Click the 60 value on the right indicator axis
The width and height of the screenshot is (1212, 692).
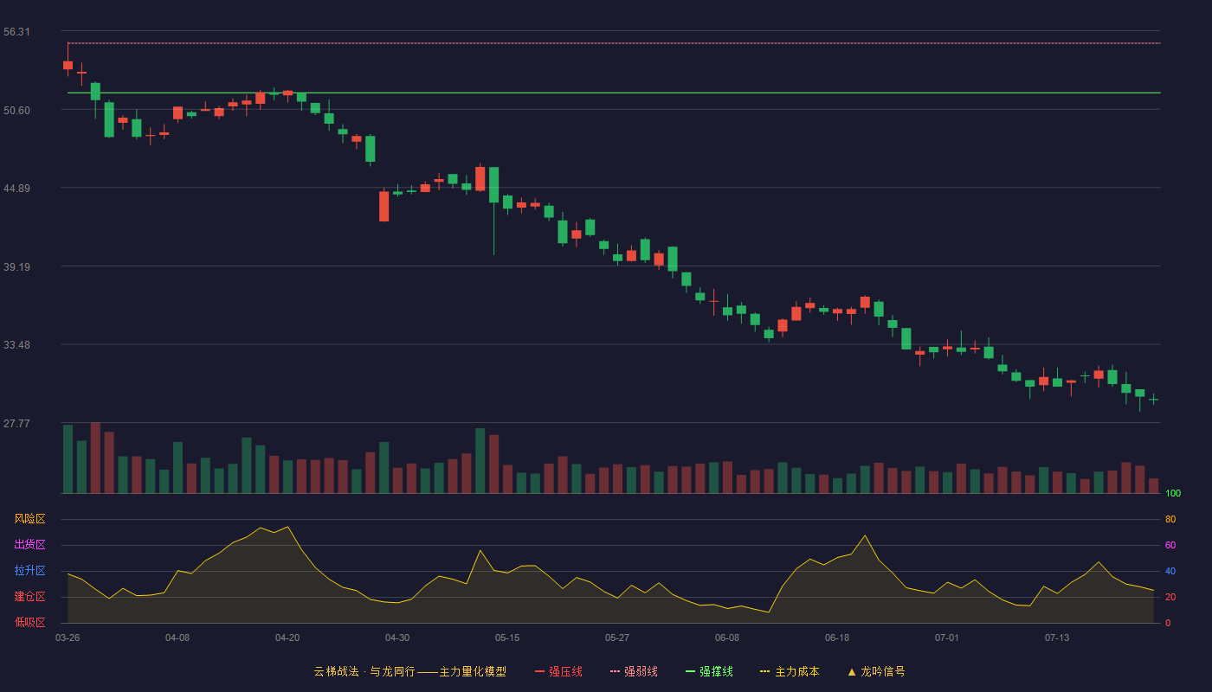pyautogui.click(x=1170, y=546)
